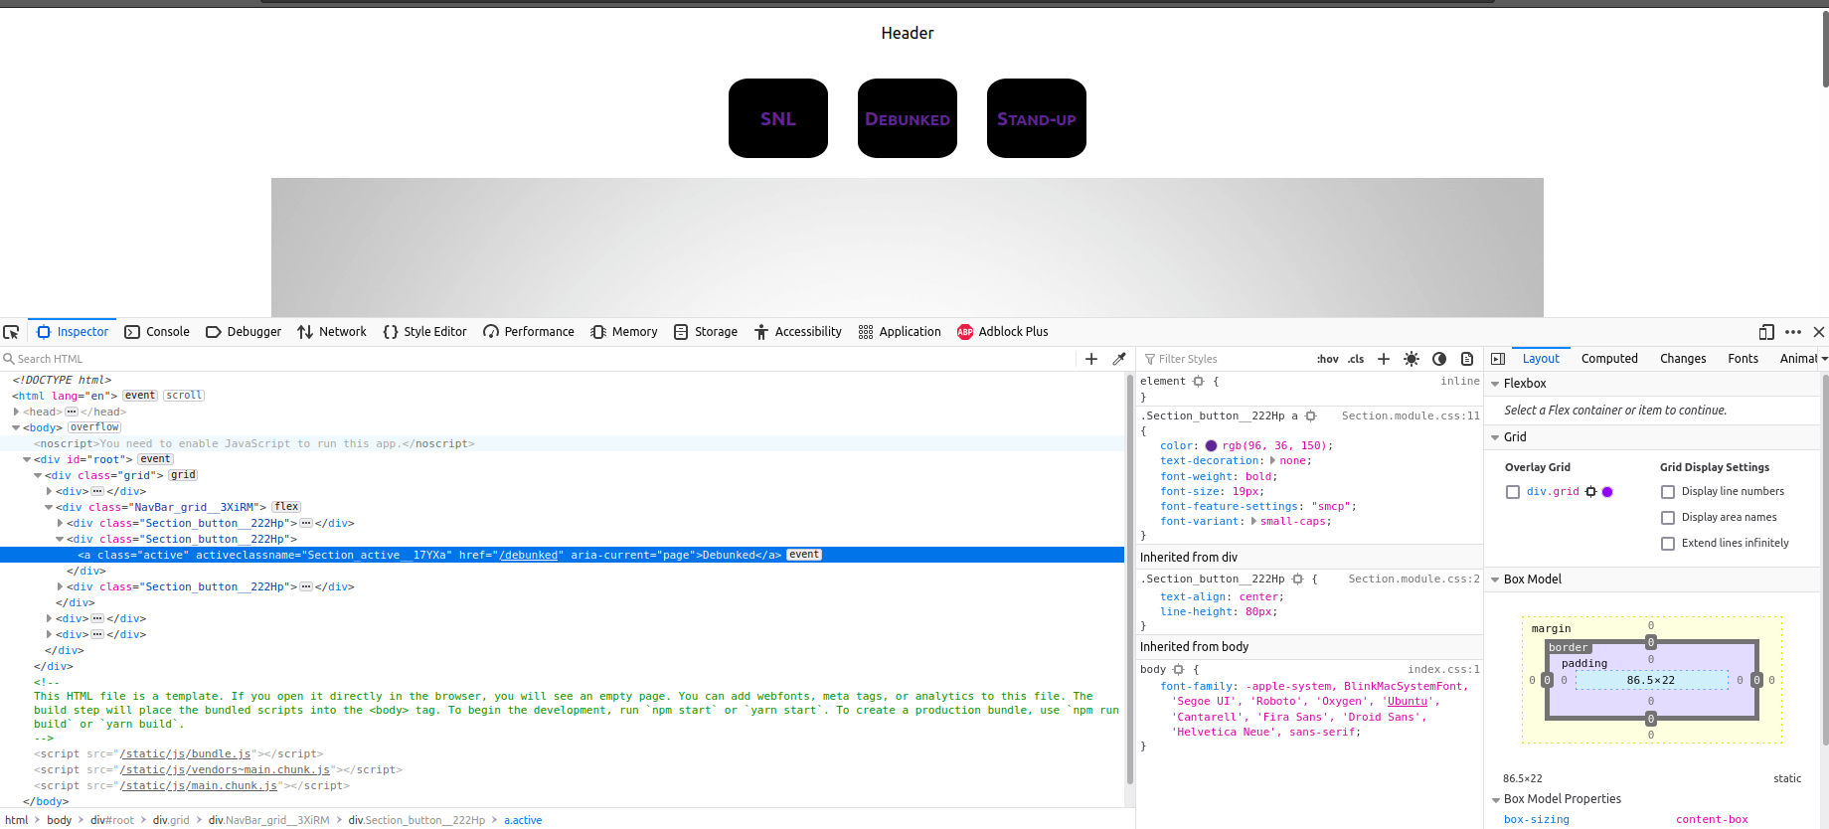Collapse the body element node

(x=16, y=427)
